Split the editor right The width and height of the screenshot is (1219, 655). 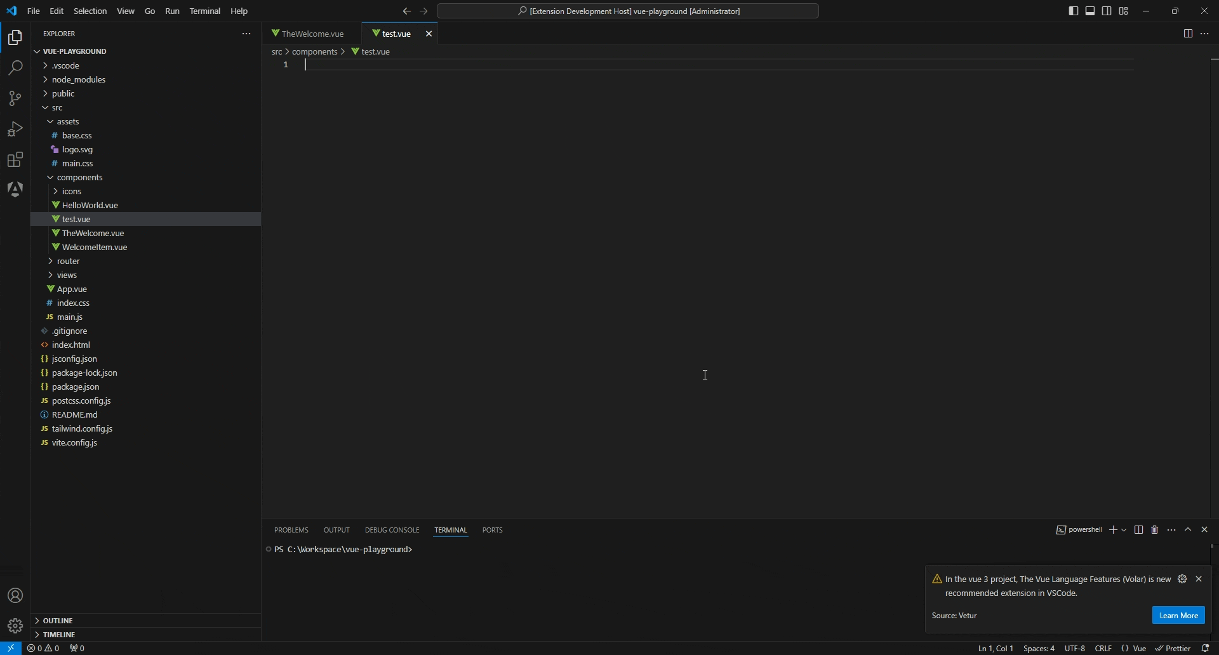tap(1188, 34)
